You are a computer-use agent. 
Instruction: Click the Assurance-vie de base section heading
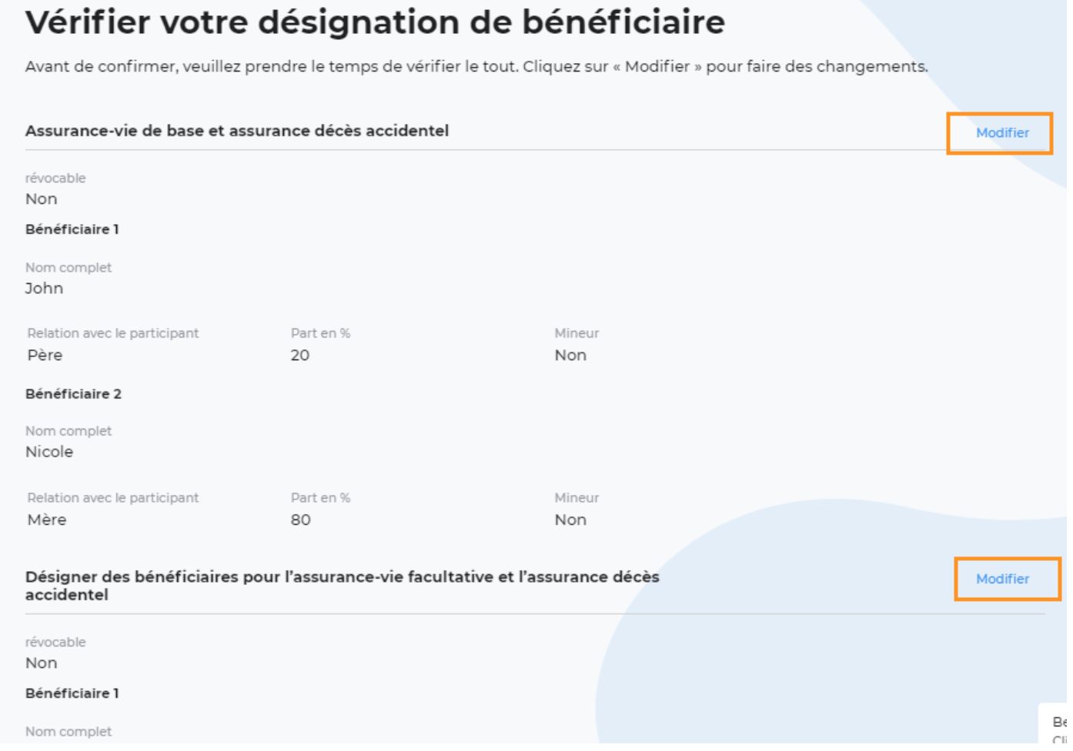coord(238,132)
